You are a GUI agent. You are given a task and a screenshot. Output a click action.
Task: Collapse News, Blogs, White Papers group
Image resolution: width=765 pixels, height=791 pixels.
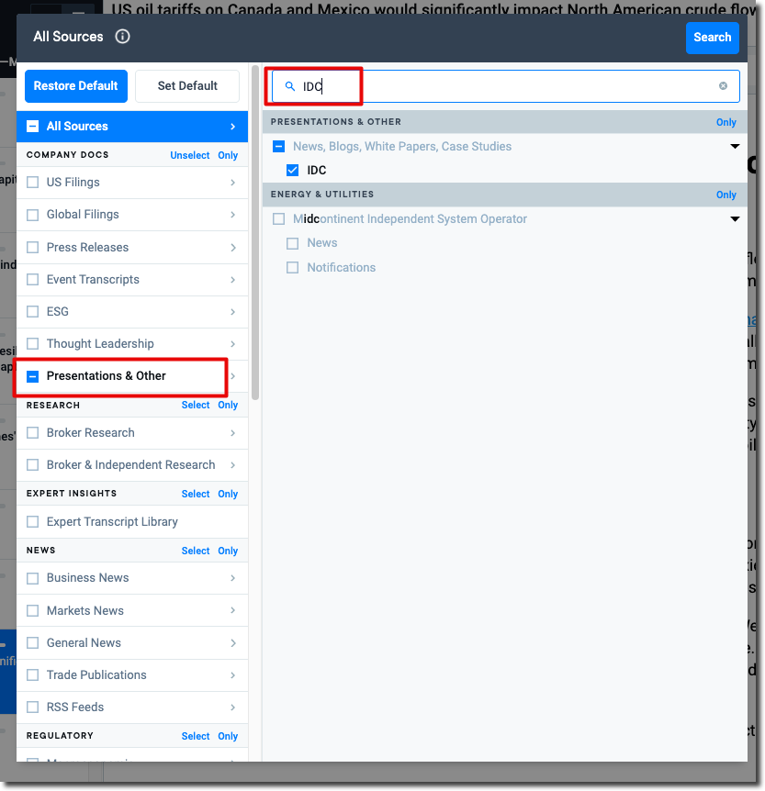tap(735, 147)
